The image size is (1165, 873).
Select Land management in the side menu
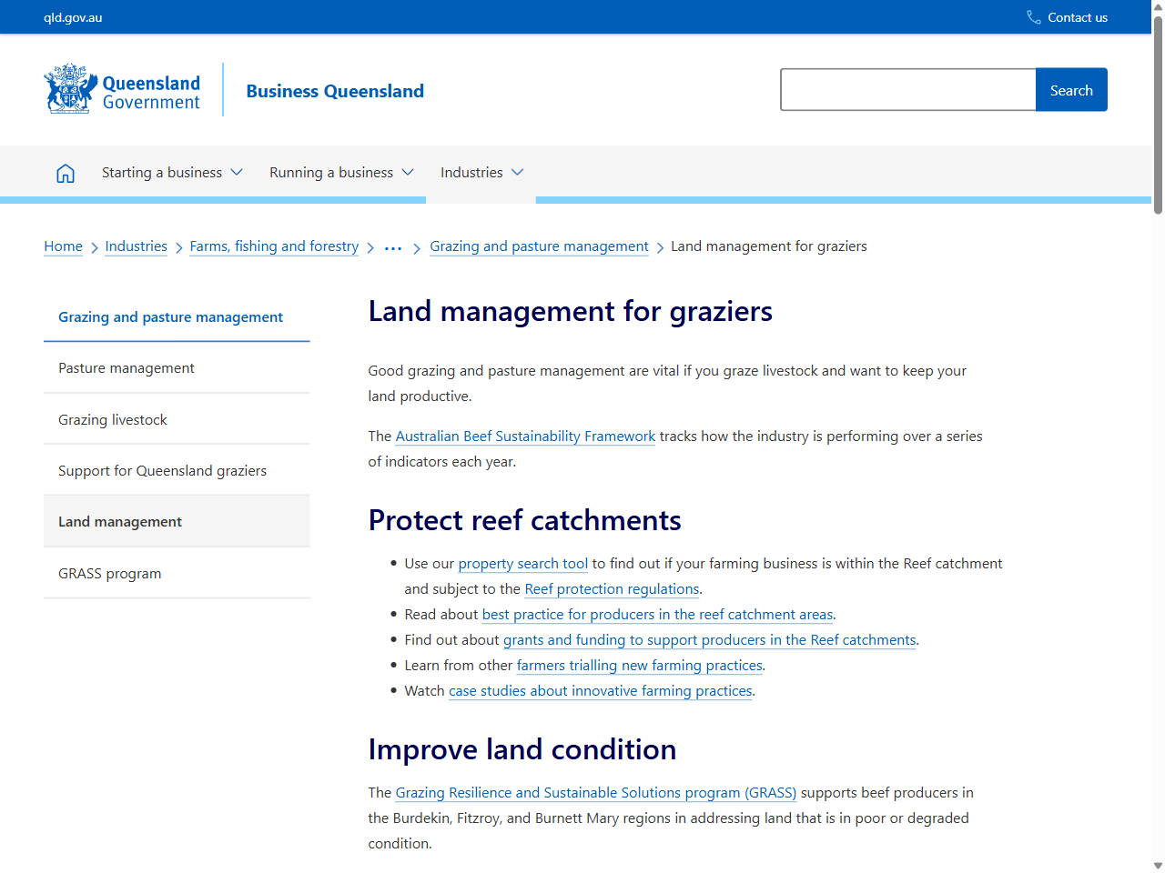point(120,521)
